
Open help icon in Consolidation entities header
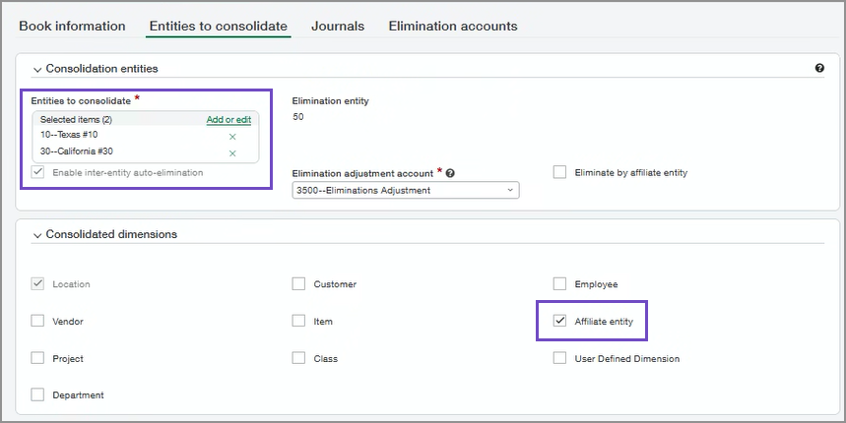(x=819, y=69)
